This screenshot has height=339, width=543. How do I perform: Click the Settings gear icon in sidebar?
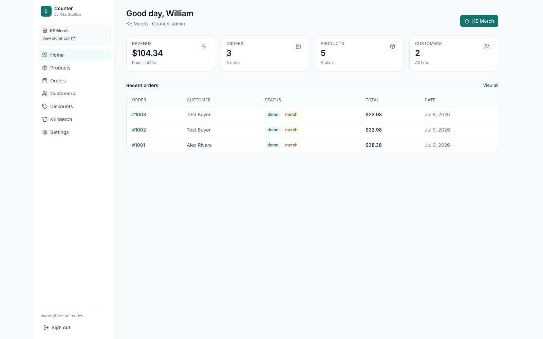coord(45,132)
